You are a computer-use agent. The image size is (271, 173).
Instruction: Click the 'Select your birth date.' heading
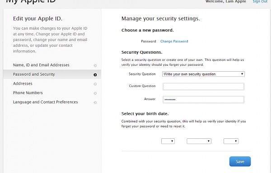[145, 114]
